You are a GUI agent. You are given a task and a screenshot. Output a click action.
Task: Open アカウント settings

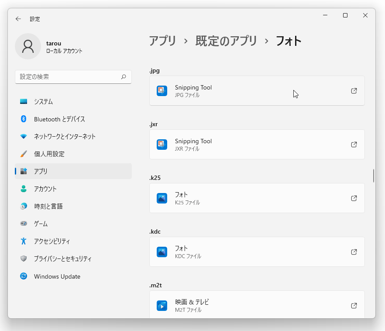[x=73, y=189]
